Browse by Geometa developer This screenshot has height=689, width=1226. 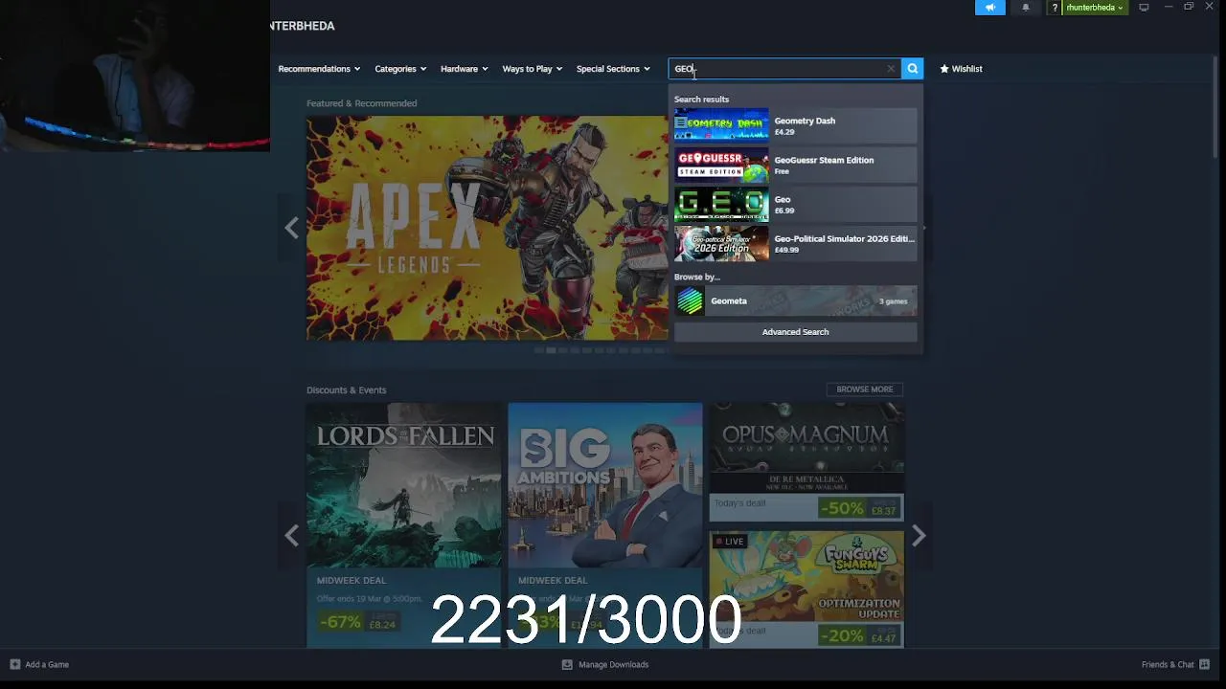[x=795, y=300]
